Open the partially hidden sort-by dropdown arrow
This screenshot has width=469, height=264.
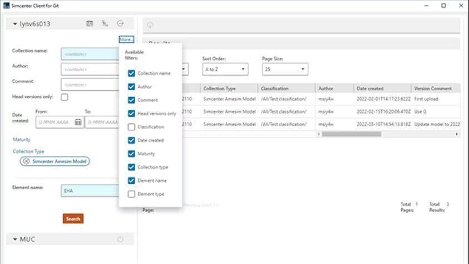point(184,69)
